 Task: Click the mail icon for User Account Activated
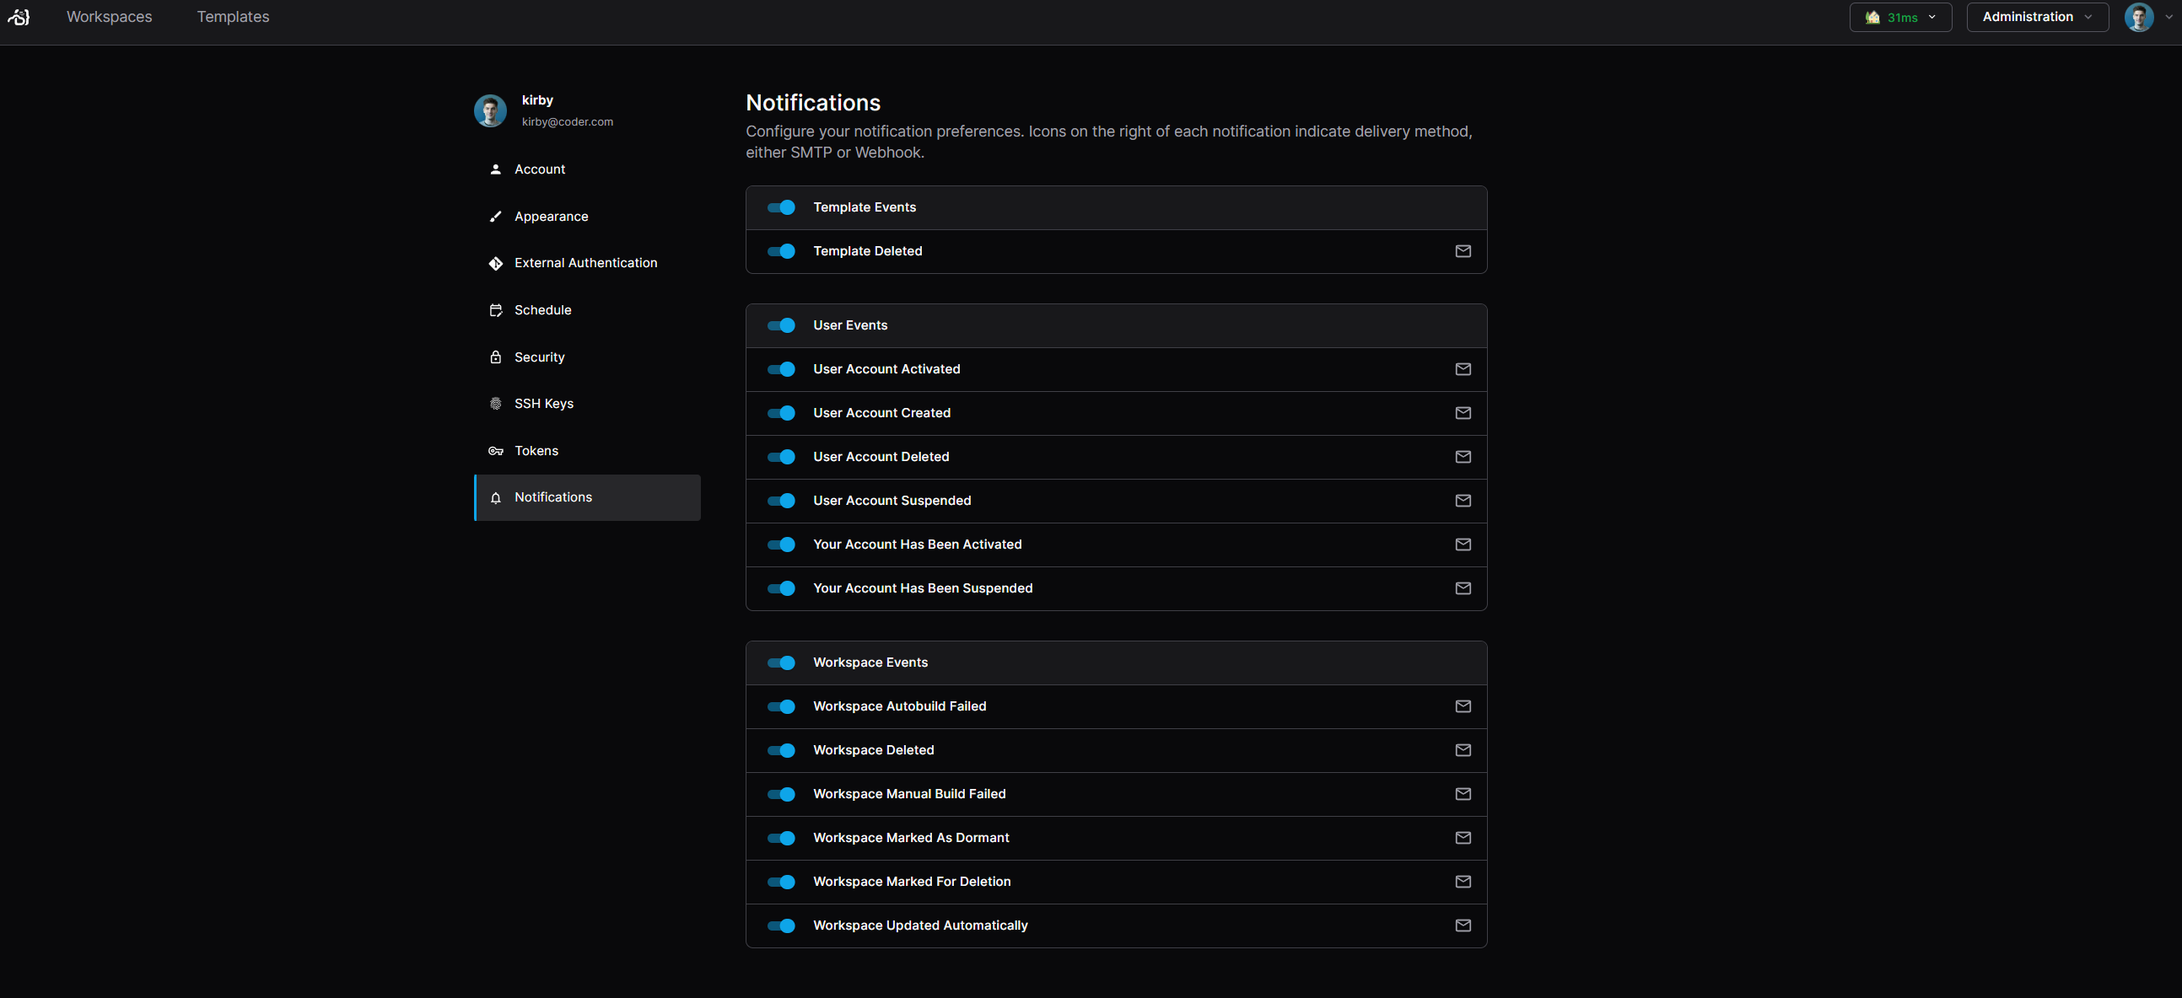coord(1463,369)
